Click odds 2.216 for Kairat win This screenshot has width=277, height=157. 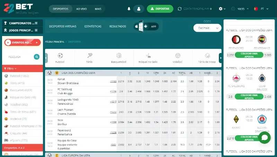(x=121, y=81)
